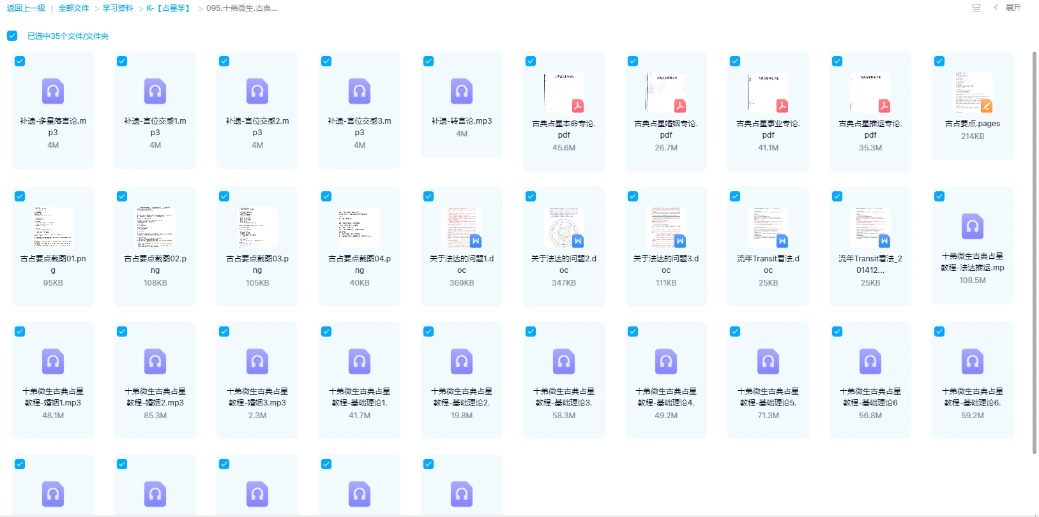This screenshot has height=517, width=1039.
Task: Uncheck 教程-婚姻1.mp3 checkbox
Action: pyautogui.click(x=20, y=331)
